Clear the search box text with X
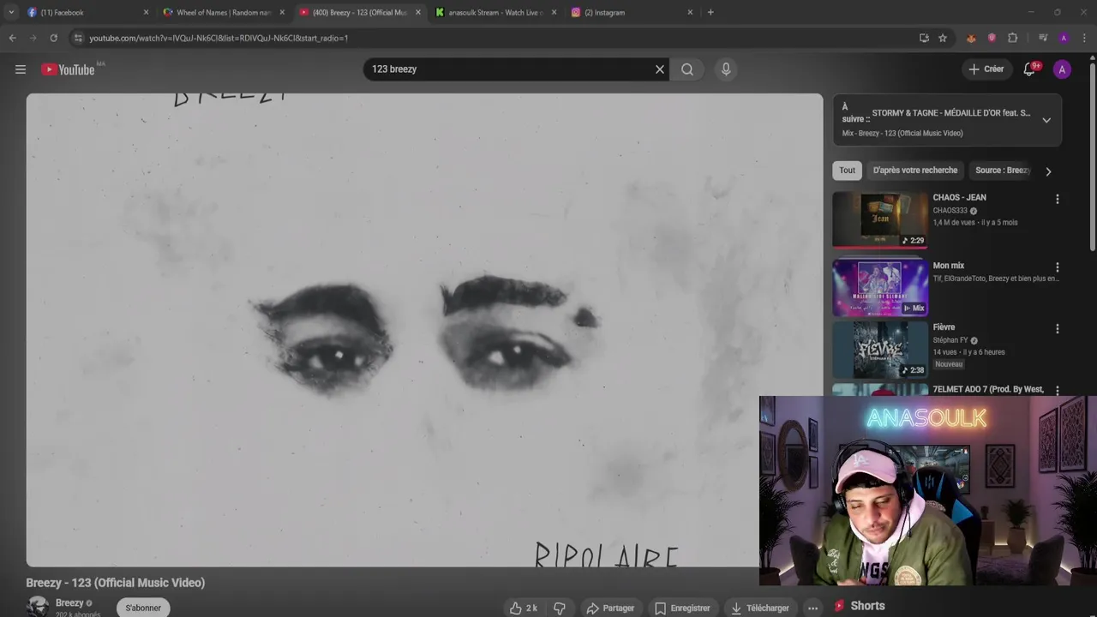 pos(660,69)
